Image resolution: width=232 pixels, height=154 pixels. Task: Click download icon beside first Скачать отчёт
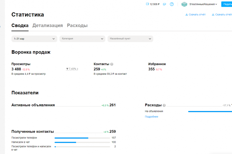(187, 14)
